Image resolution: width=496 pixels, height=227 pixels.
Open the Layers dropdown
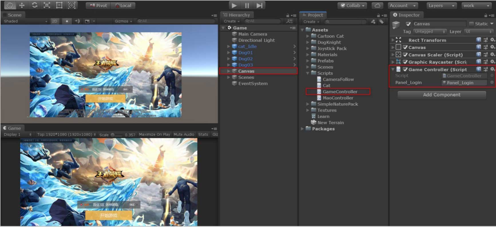pos(441,5)
